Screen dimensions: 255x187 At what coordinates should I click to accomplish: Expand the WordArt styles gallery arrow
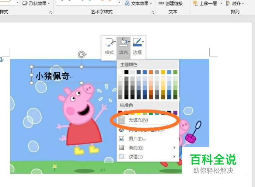pos(119,2)
